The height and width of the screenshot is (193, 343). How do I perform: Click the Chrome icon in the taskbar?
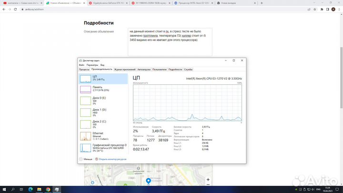(49, 189)
